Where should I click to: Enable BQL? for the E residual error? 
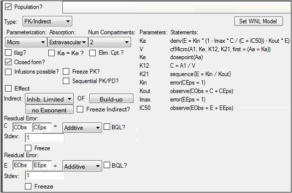coord(107,165)
